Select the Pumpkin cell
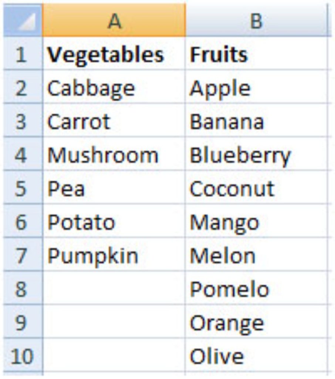Viewport: 335px width, 379px height. [x=114, y=255]
